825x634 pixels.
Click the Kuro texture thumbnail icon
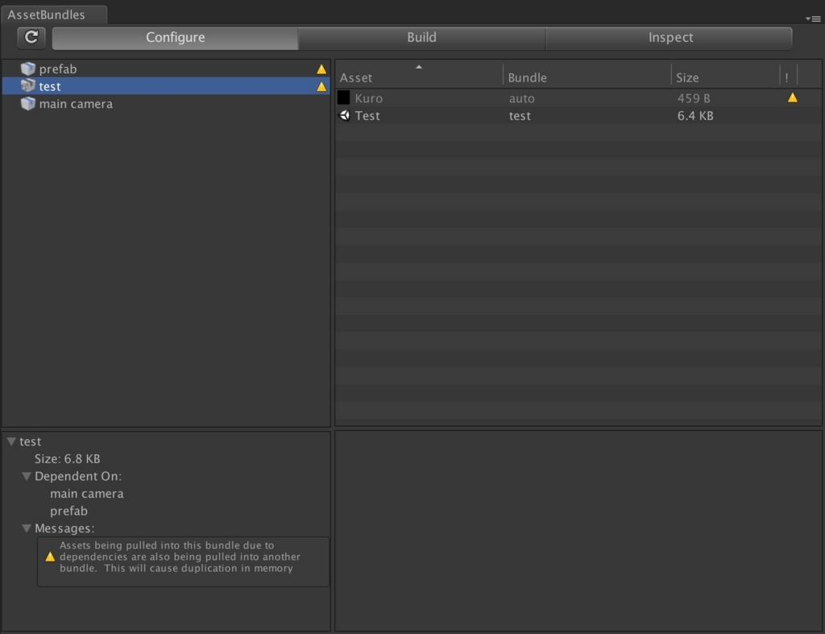point(344,97)
